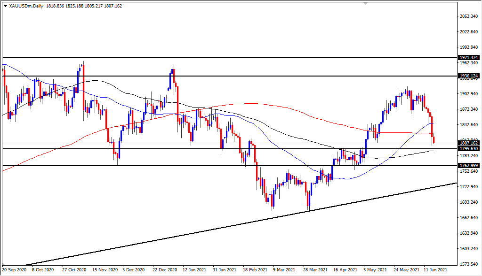This screenshot has height=276, width=482.
Task: Click the XAUUSDm,Daily chart title
Action: pos(26,6)
